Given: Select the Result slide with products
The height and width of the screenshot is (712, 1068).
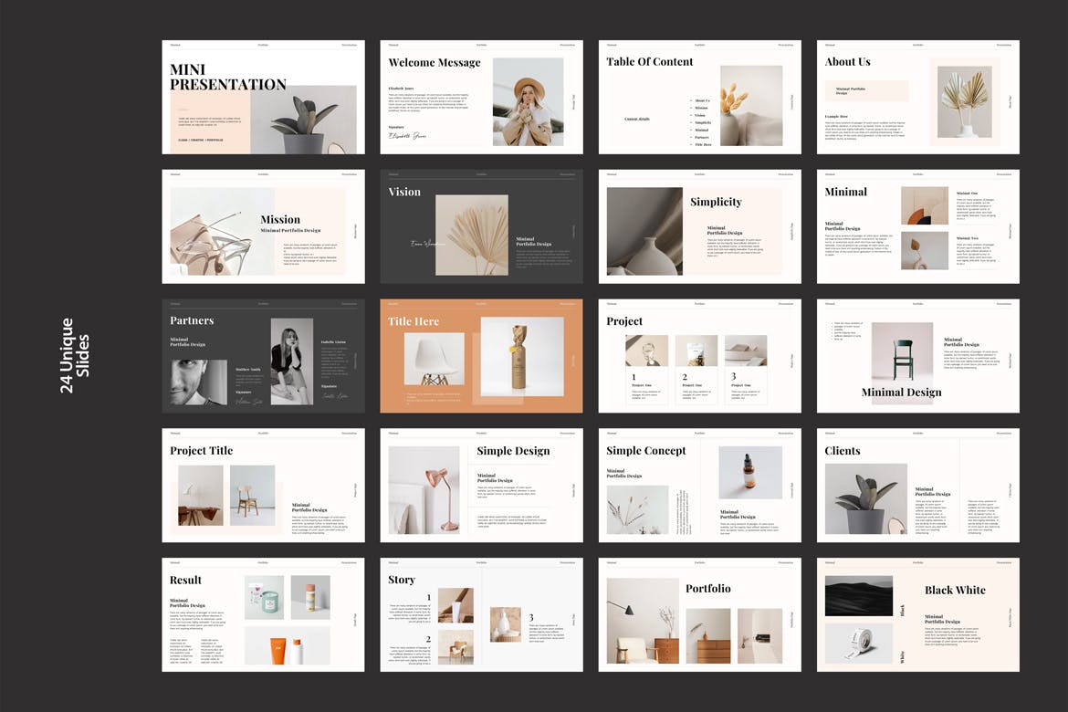Looking at the screenshot, I should click(x=263, y=615).
